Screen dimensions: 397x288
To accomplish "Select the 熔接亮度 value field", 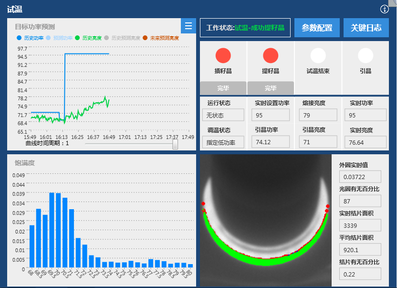I will click(x=318, y=115).
